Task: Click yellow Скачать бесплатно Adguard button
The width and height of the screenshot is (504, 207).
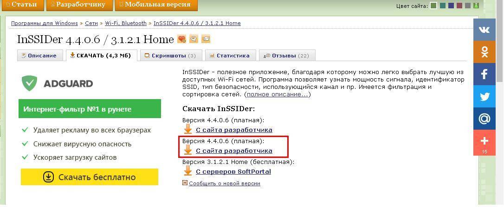Action: coord(90,177)
